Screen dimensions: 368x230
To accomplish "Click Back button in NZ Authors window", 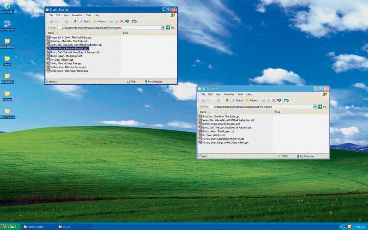I will click(x=206, y=100).
